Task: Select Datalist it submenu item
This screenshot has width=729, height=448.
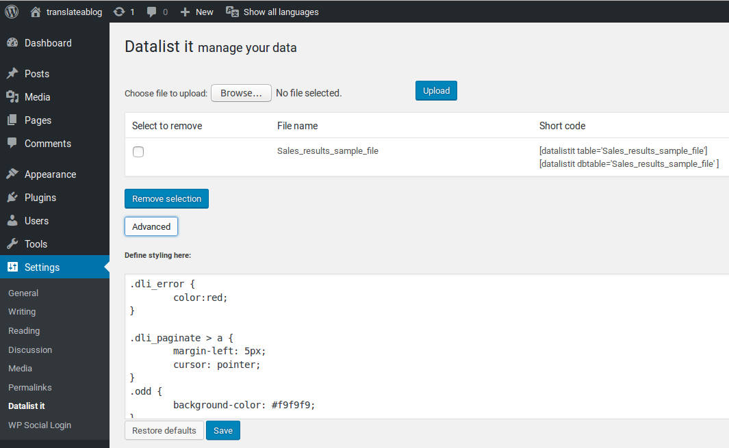Action: pos(27,406)
